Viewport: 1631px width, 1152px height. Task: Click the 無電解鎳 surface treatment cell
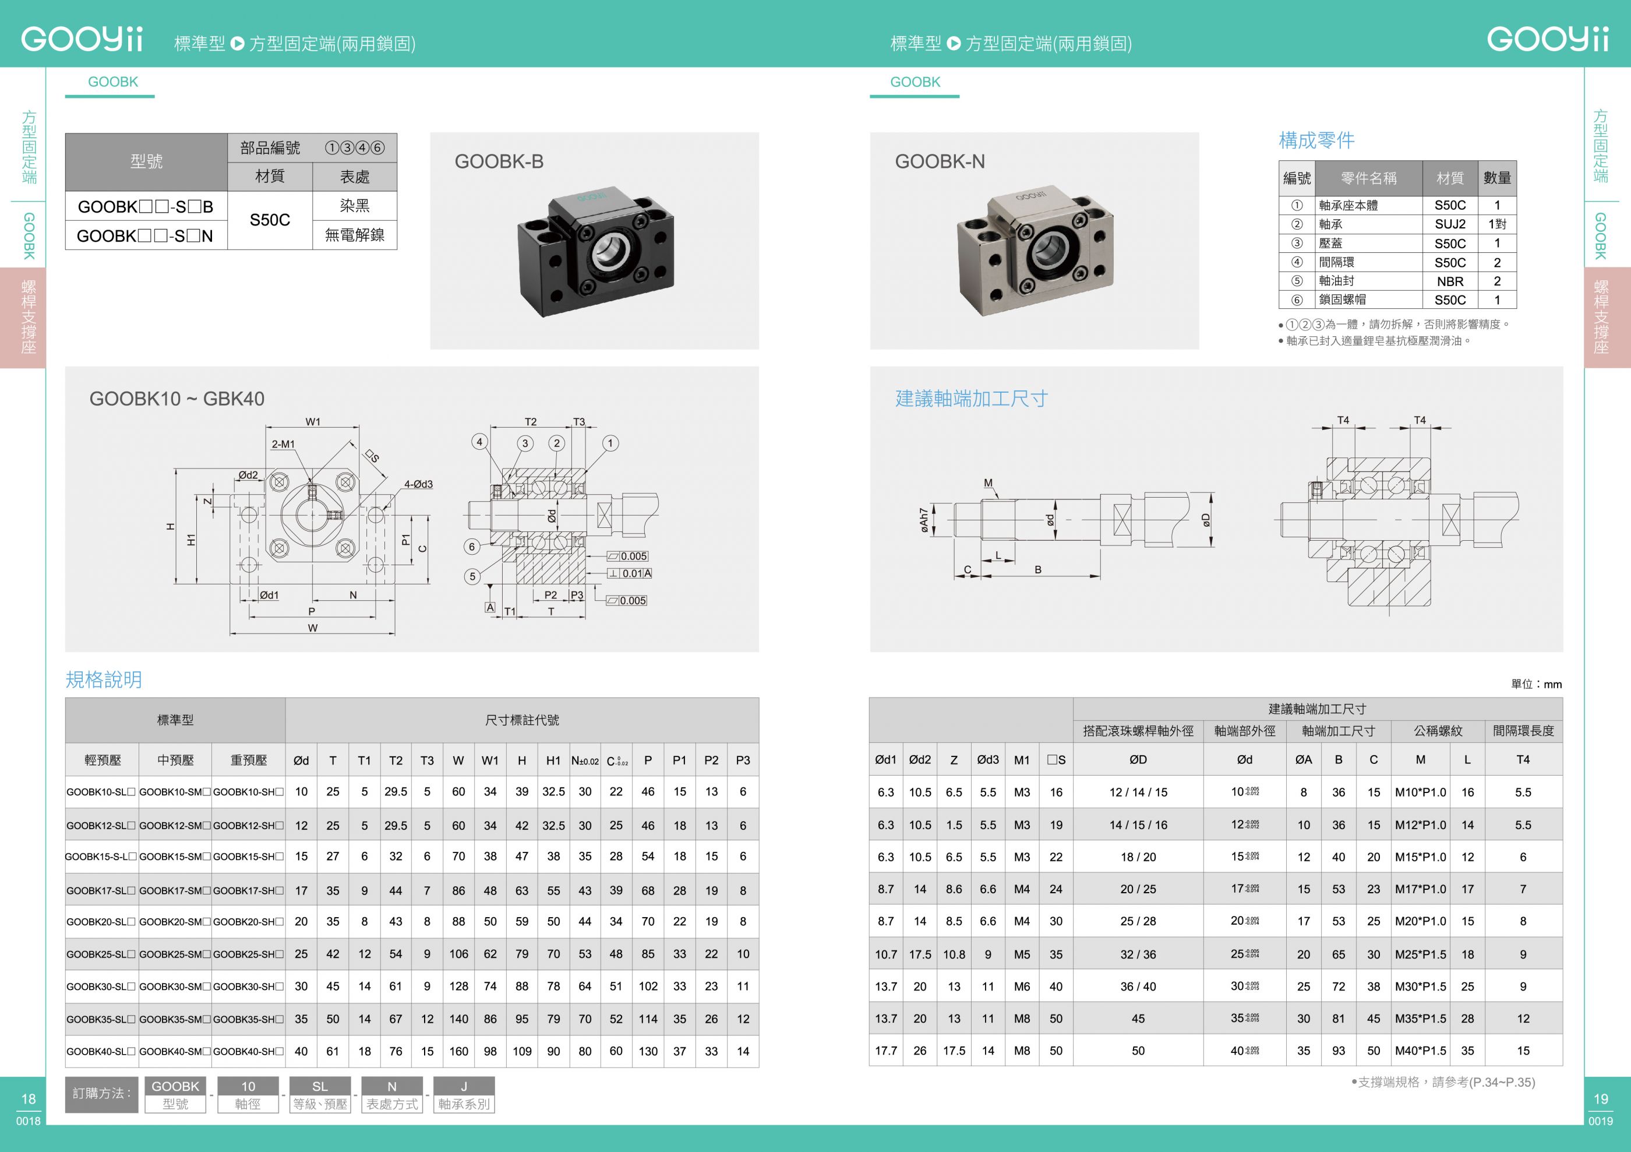coord(355,235)
